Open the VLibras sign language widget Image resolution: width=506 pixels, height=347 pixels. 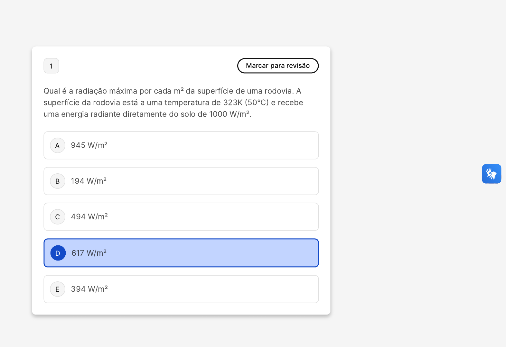[x=491, y=174]
